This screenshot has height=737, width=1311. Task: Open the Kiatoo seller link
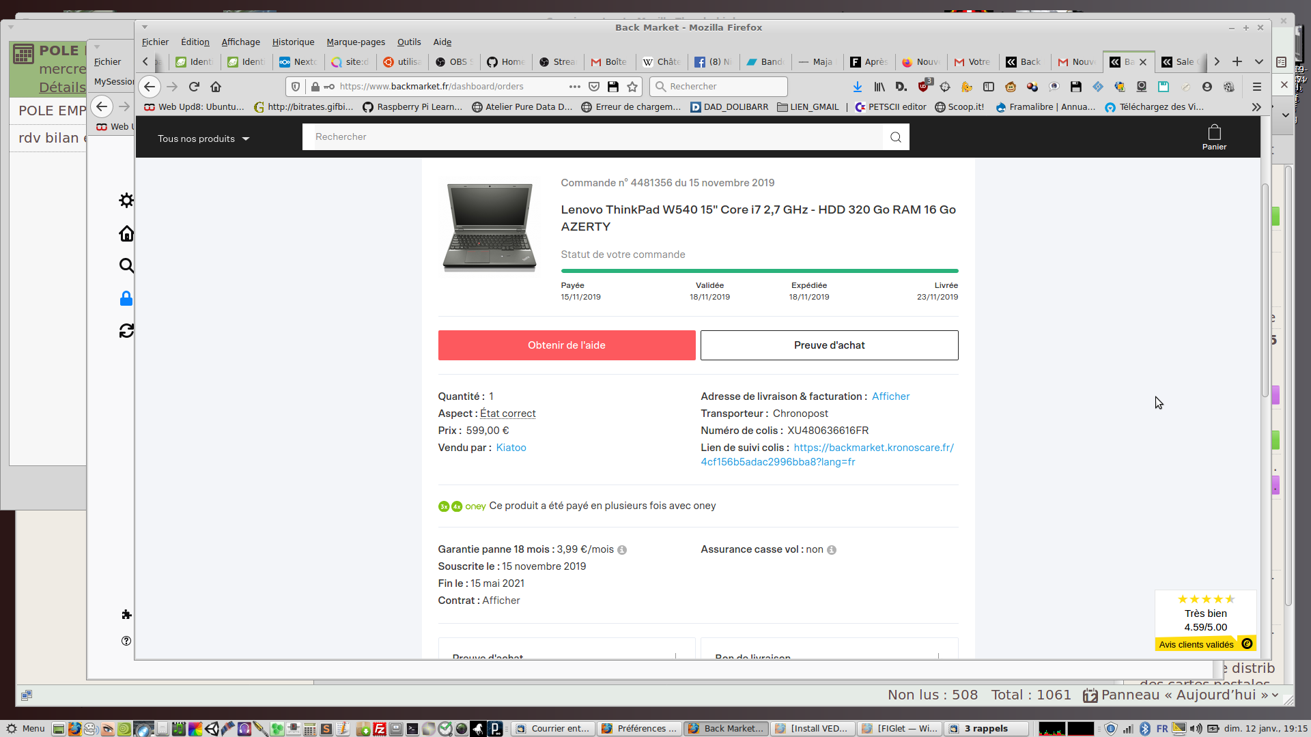pos(511,448)
